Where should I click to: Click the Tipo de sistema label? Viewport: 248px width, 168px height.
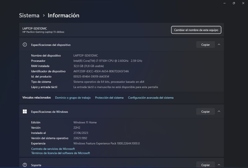click(41, 82)
